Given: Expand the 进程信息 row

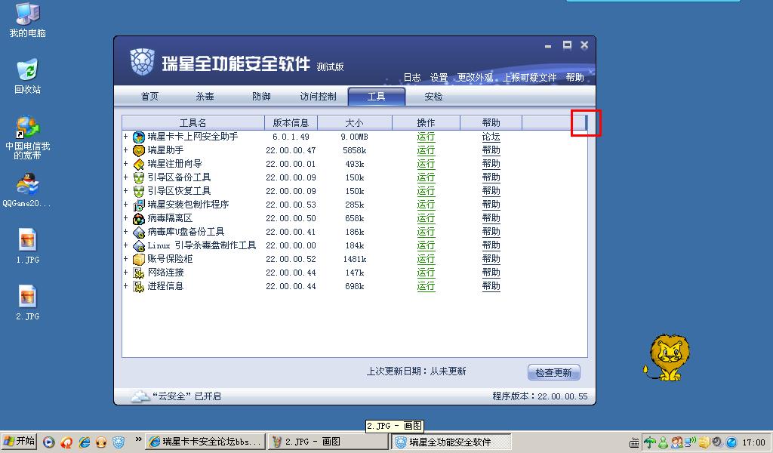Looking at the screenshot, I should pyautogui.click(x=126, y=285).
